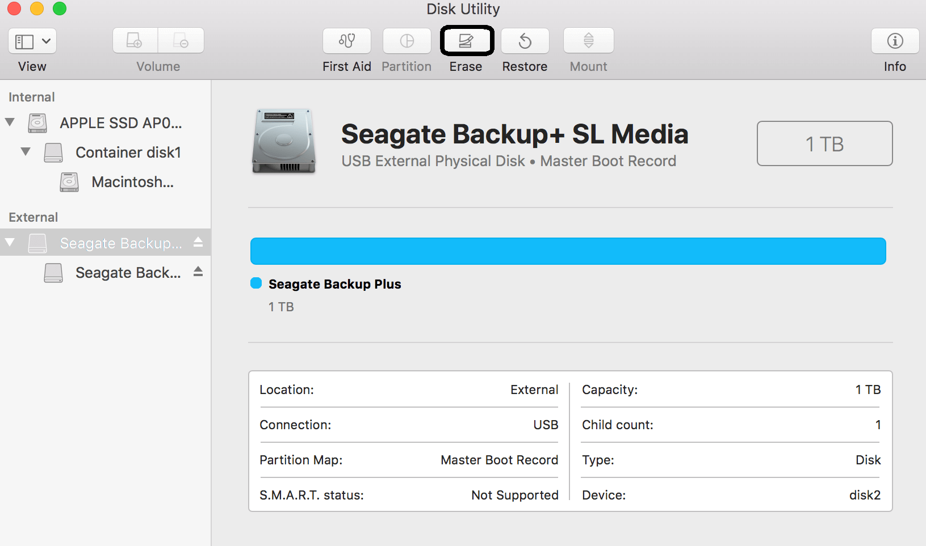Click the Add Volume toolbar icon

135,41
